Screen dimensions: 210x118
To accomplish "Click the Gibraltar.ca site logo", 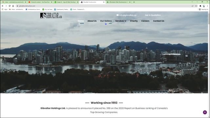I will pos(51,15).
